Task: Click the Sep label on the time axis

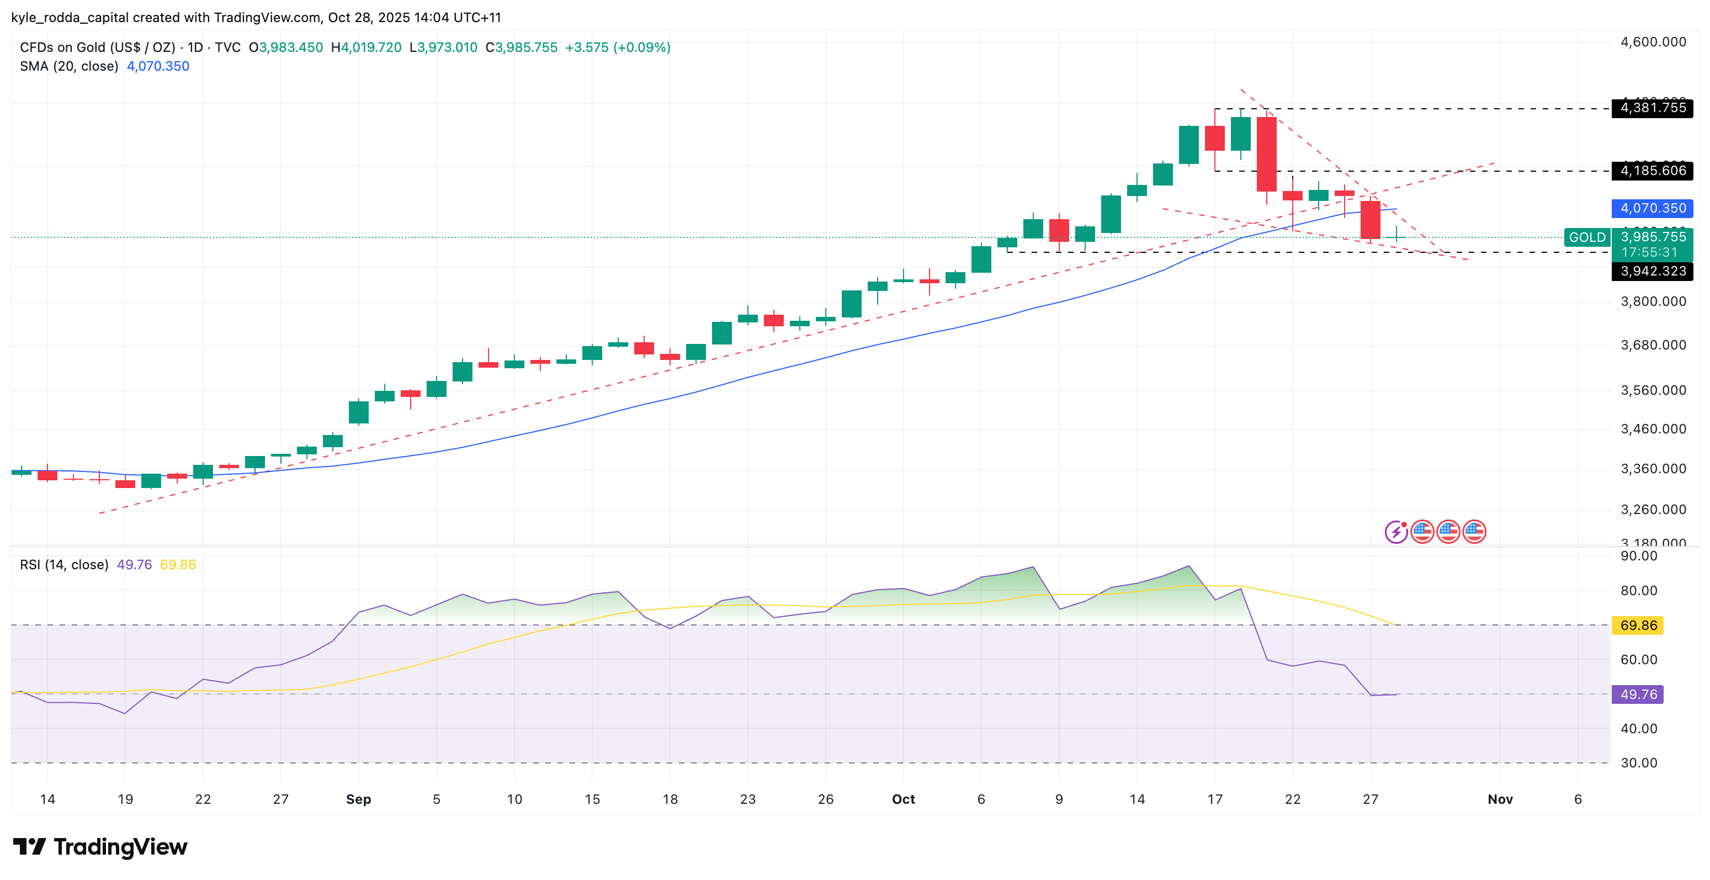Action: 358,799
